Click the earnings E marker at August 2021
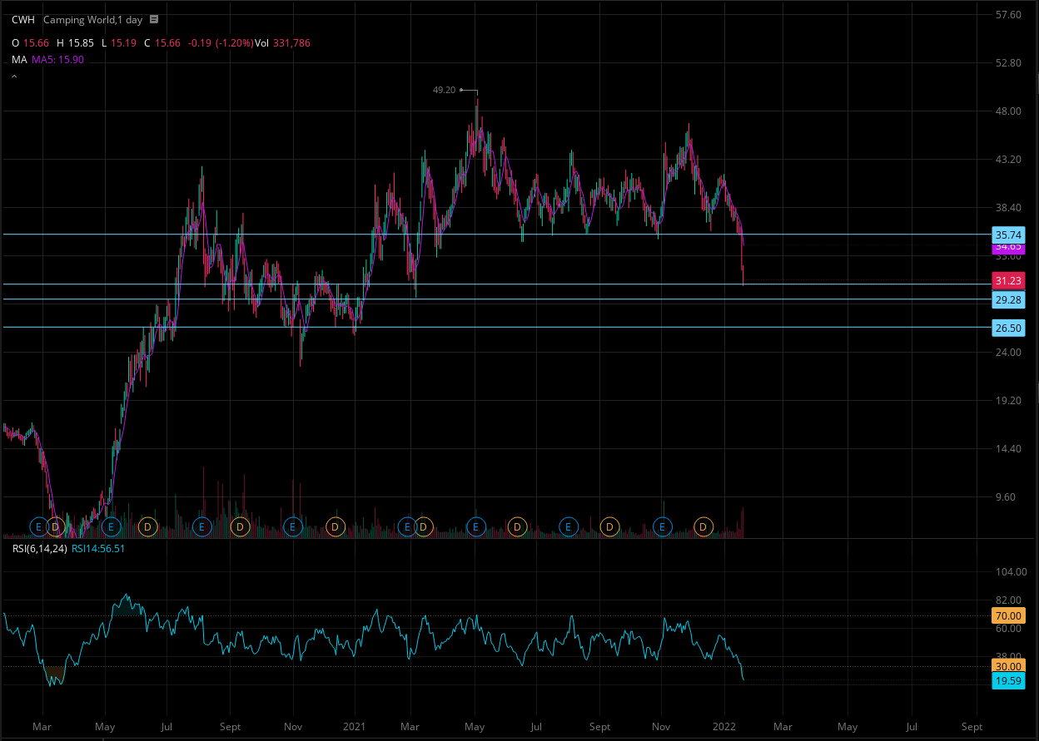This screenshot has width=1039, height=741. tap(569, 526)
